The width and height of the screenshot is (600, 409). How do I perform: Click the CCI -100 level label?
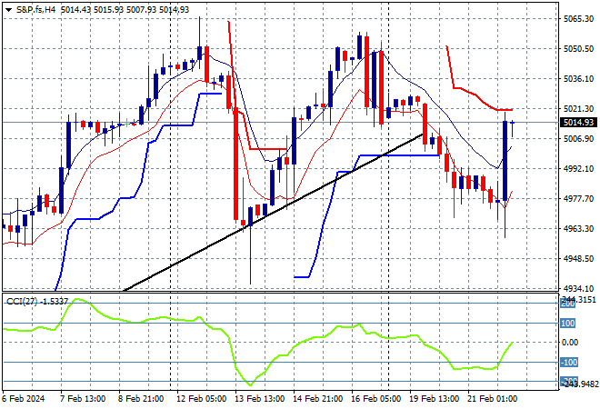click(x=567, y=362)
